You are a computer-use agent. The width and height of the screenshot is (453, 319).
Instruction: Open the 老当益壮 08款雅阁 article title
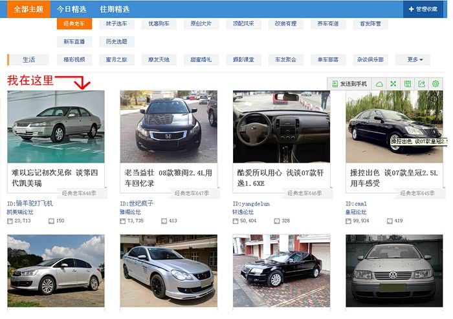tap(168, 178)
